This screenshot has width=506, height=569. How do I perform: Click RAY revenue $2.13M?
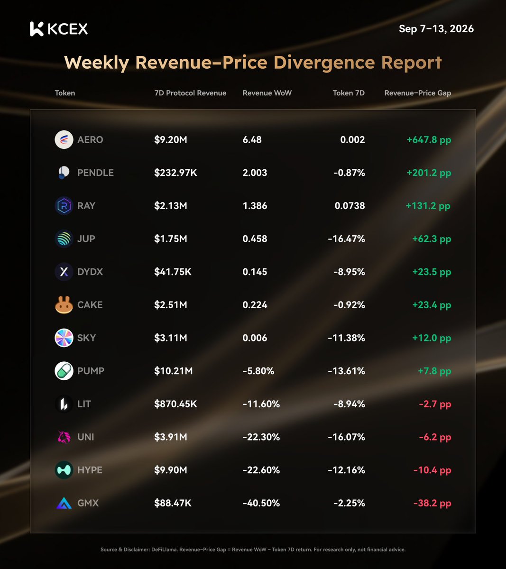(171, 206)
